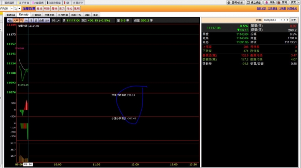Screen dimensions: 301x168
Task: Toggle the 均 average line button
Action: (x=21, y=20)
